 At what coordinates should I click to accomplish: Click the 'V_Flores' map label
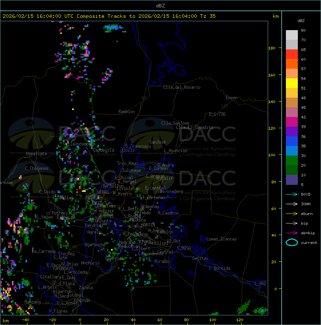[58, 311]
